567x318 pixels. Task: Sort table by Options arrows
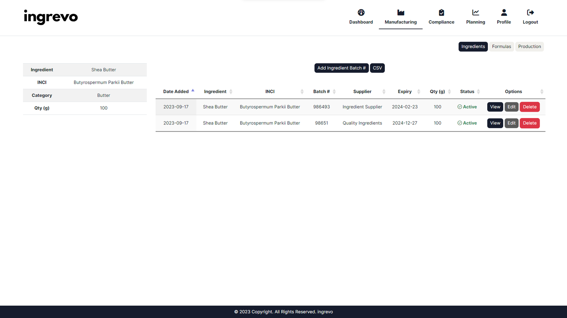pos(542,92)
